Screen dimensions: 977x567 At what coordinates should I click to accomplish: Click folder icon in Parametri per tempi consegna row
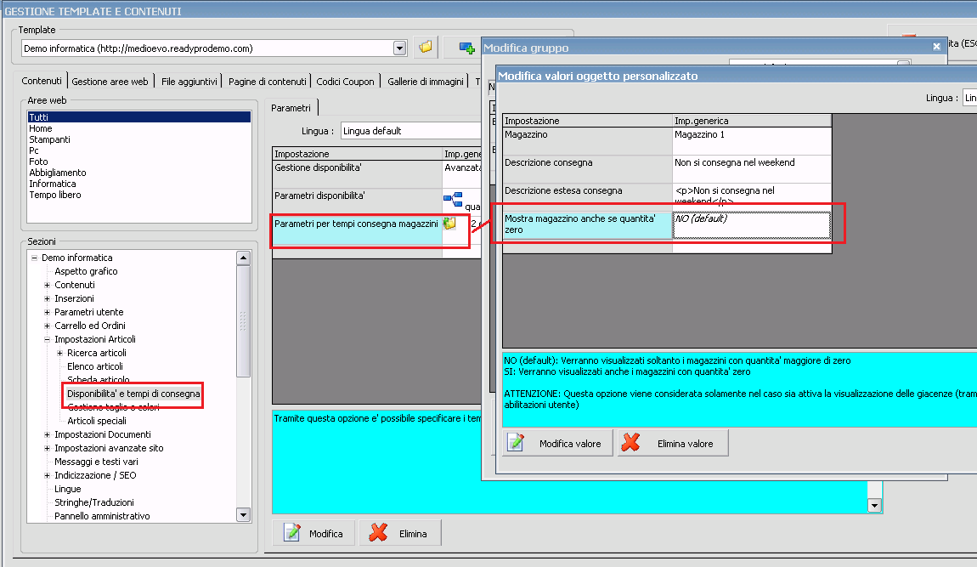coord(449,224)
